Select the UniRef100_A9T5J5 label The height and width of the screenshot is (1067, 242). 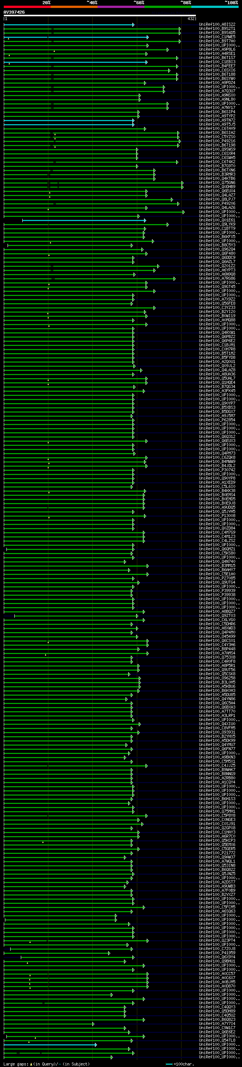pos(217,124)
